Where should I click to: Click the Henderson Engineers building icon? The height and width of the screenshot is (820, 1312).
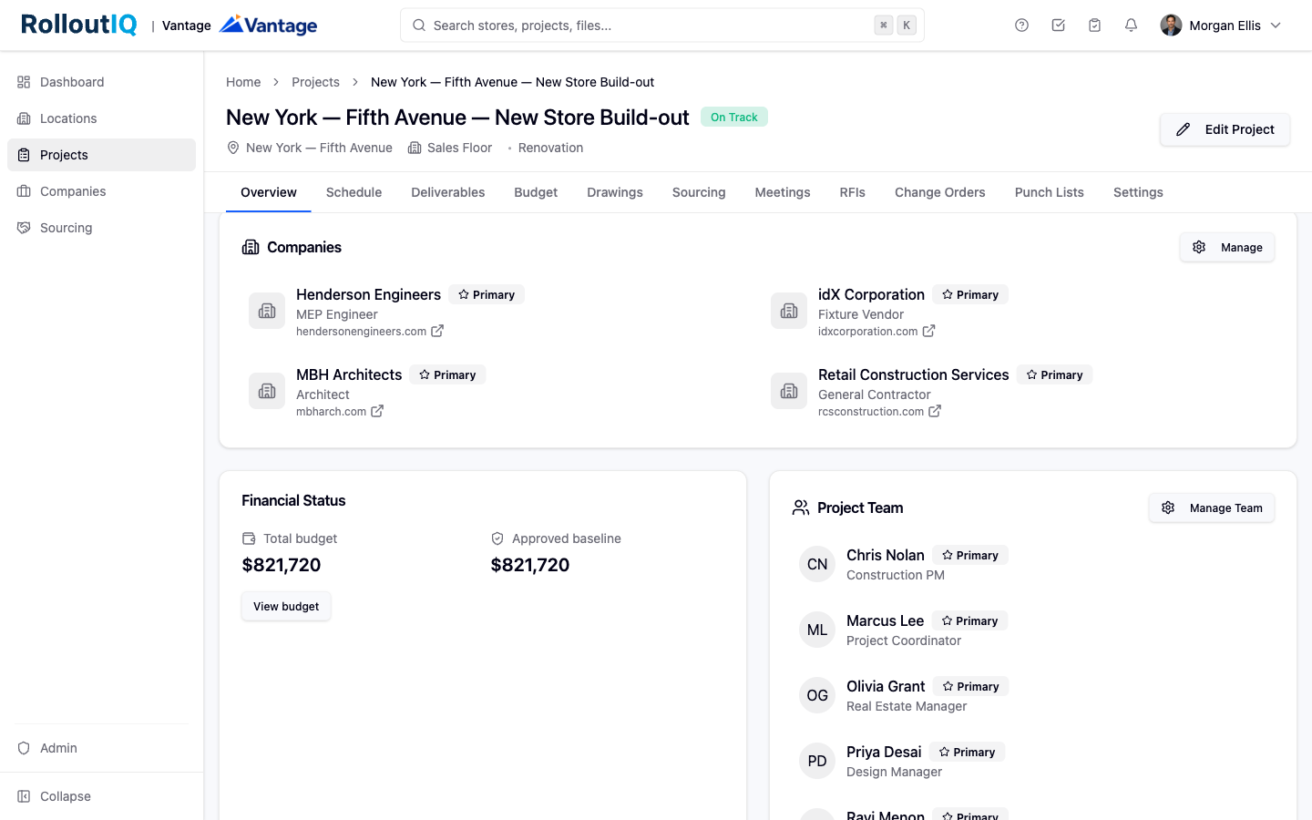pyautogui.click(x=267, y=311)
